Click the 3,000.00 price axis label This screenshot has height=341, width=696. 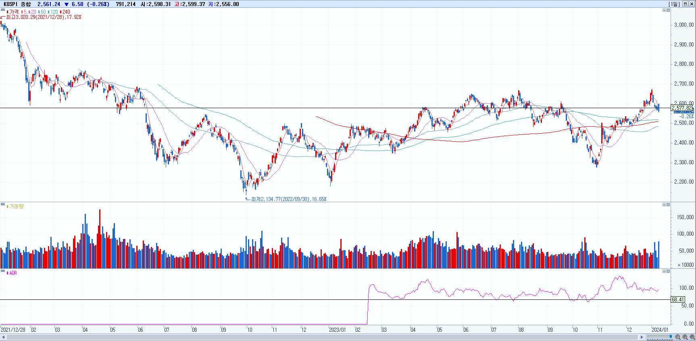[684, 25]
